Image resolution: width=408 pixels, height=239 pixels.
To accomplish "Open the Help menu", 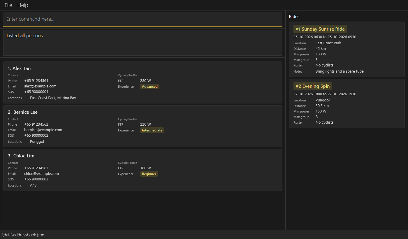I will pyautogui.click(x=23, y=5).
